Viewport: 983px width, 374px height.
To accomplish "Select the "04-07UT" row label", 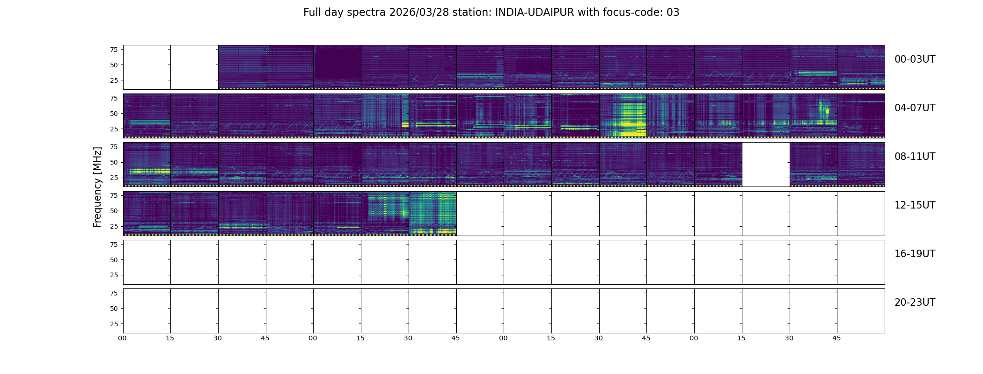I will (x=915, y=108).
